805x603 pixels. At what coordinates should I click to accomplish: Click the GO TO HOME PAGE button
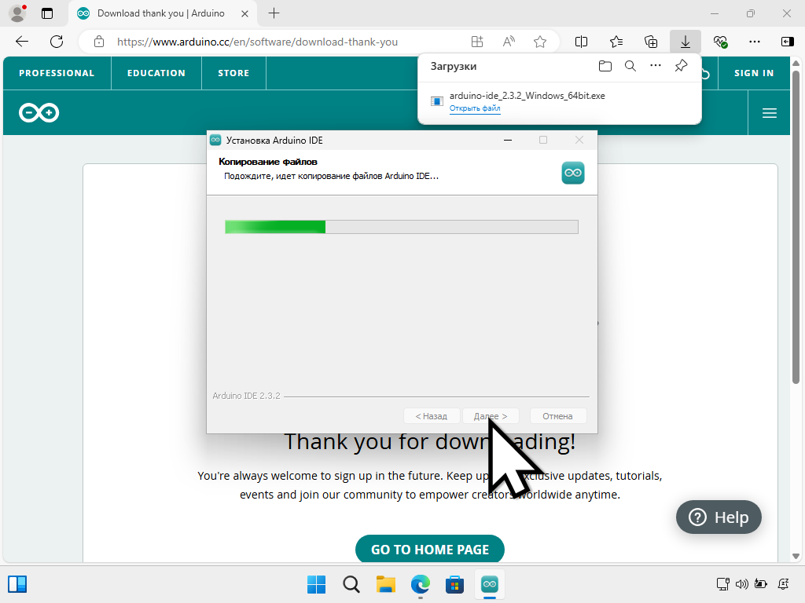pos(430,549)
